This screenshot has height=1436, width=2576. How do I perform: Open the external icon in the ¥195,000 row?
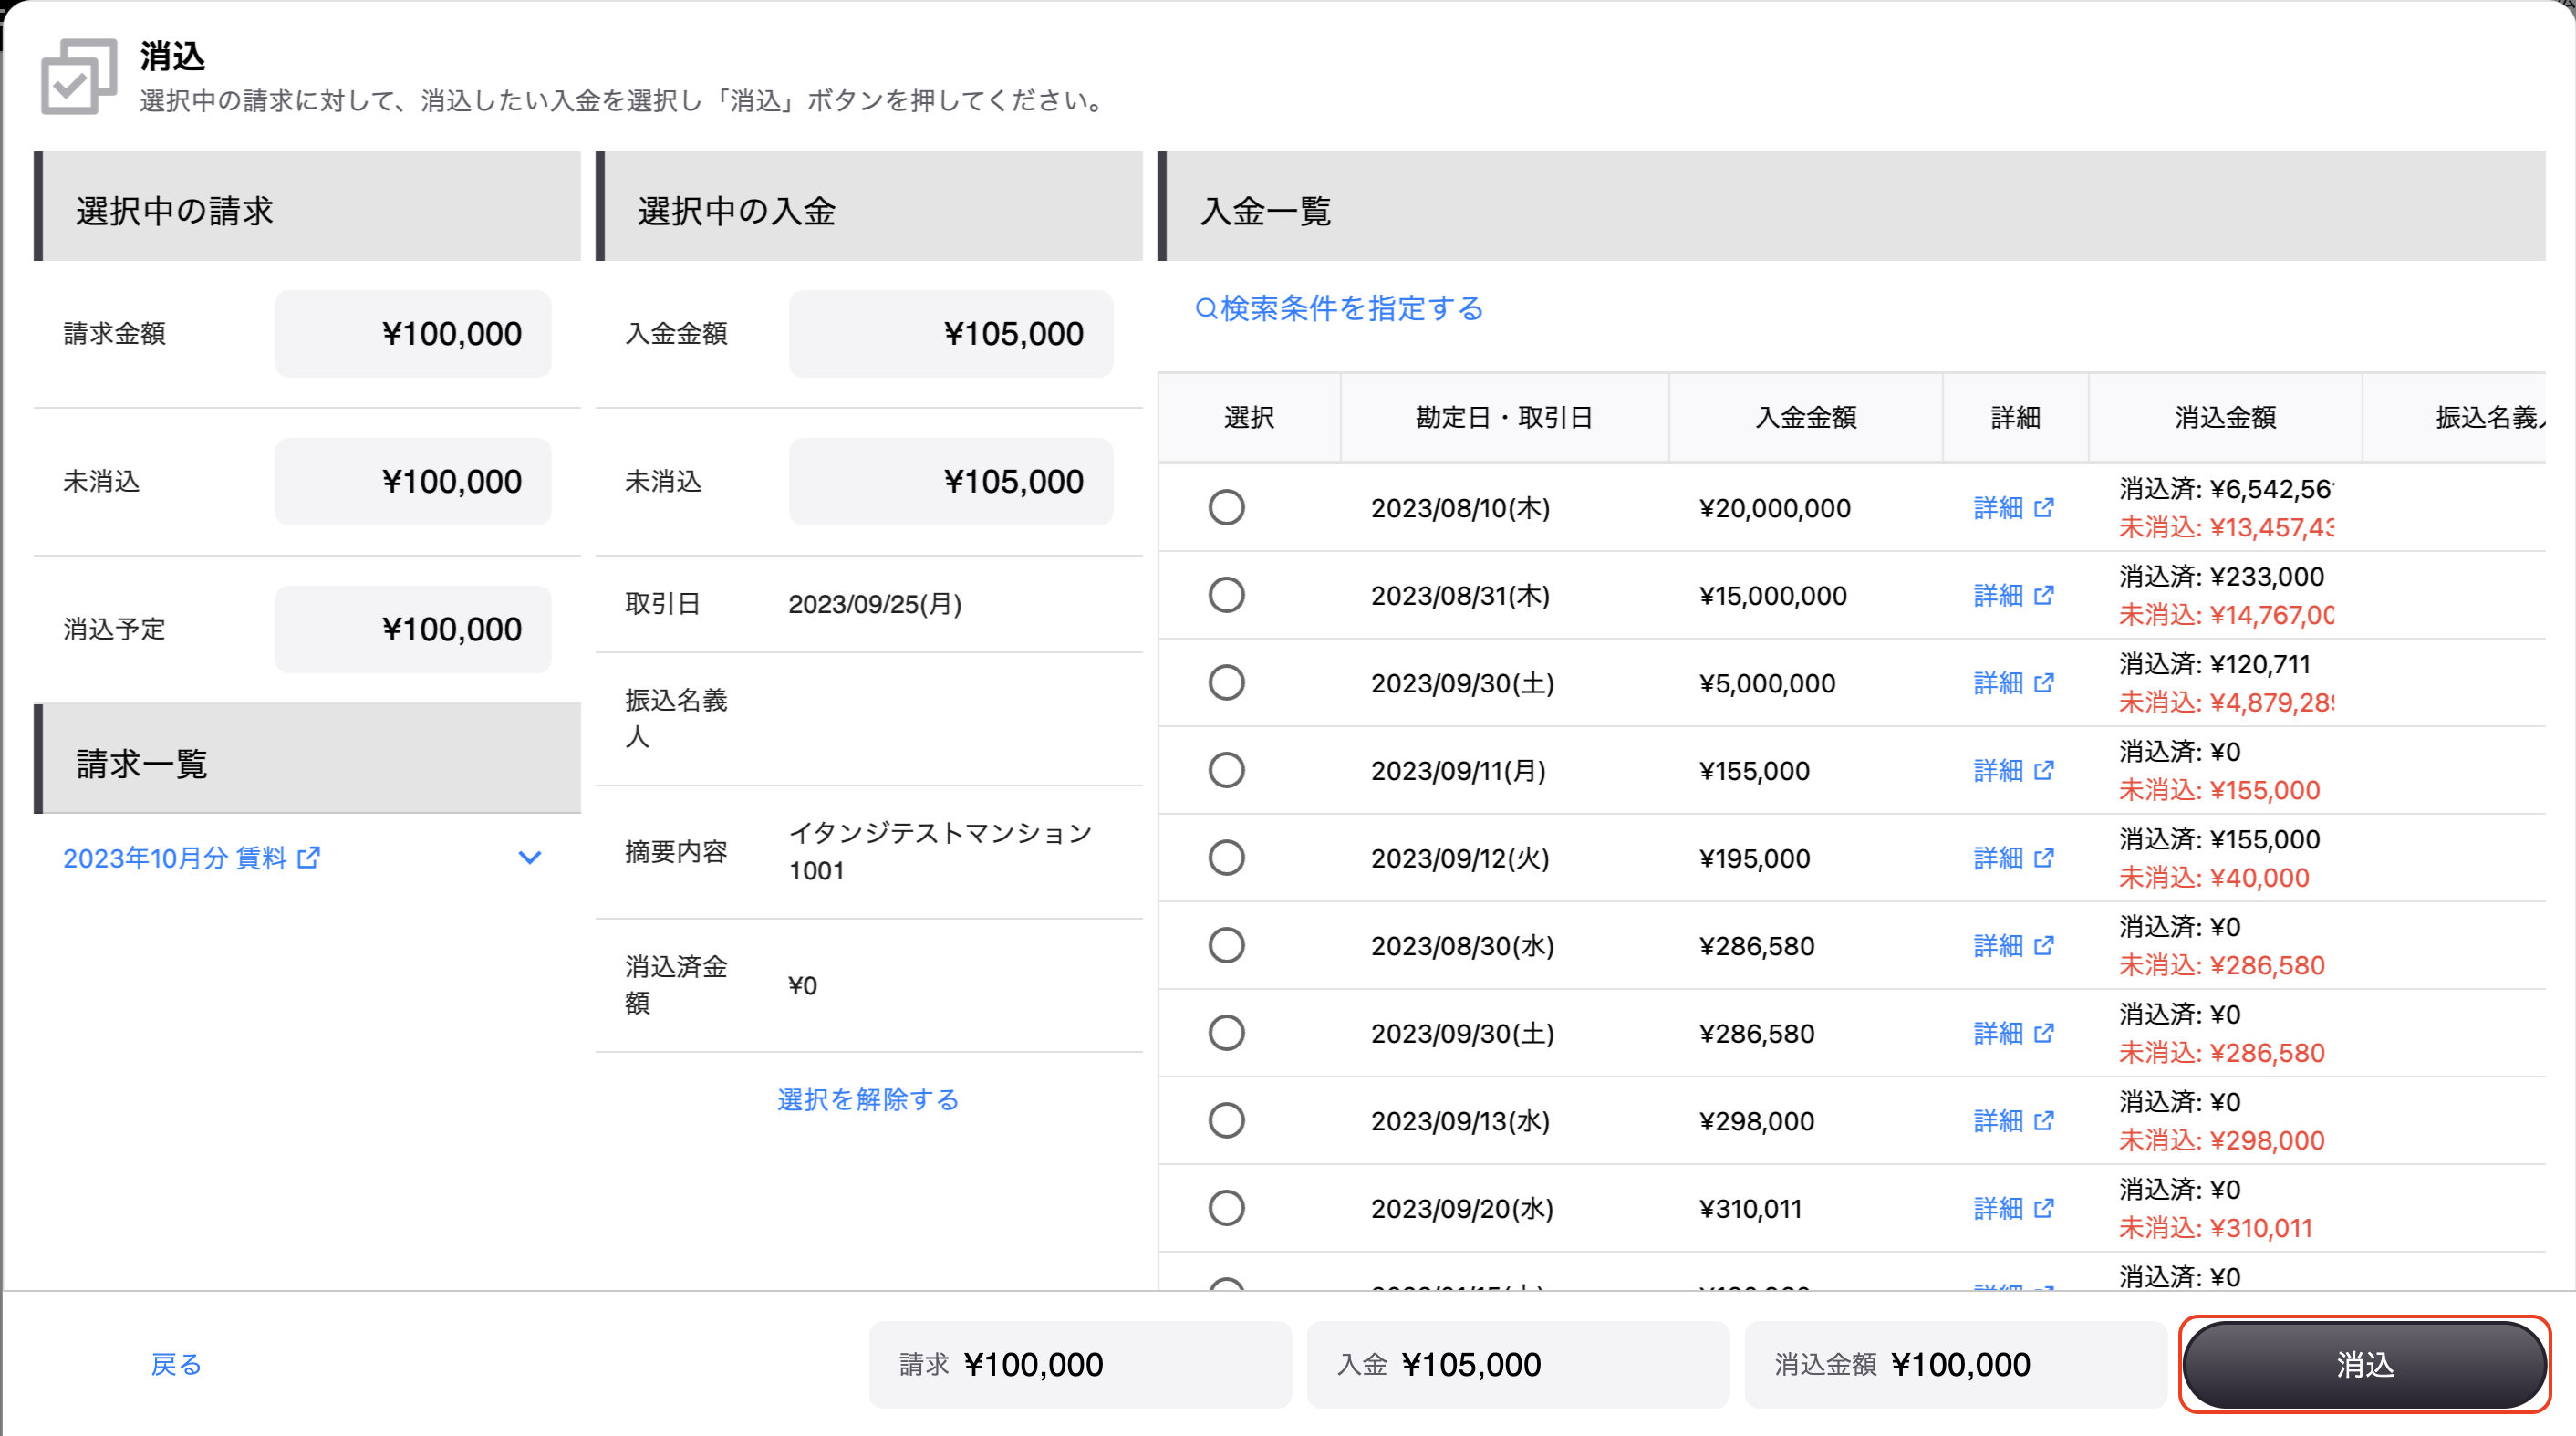[2044, 858]
